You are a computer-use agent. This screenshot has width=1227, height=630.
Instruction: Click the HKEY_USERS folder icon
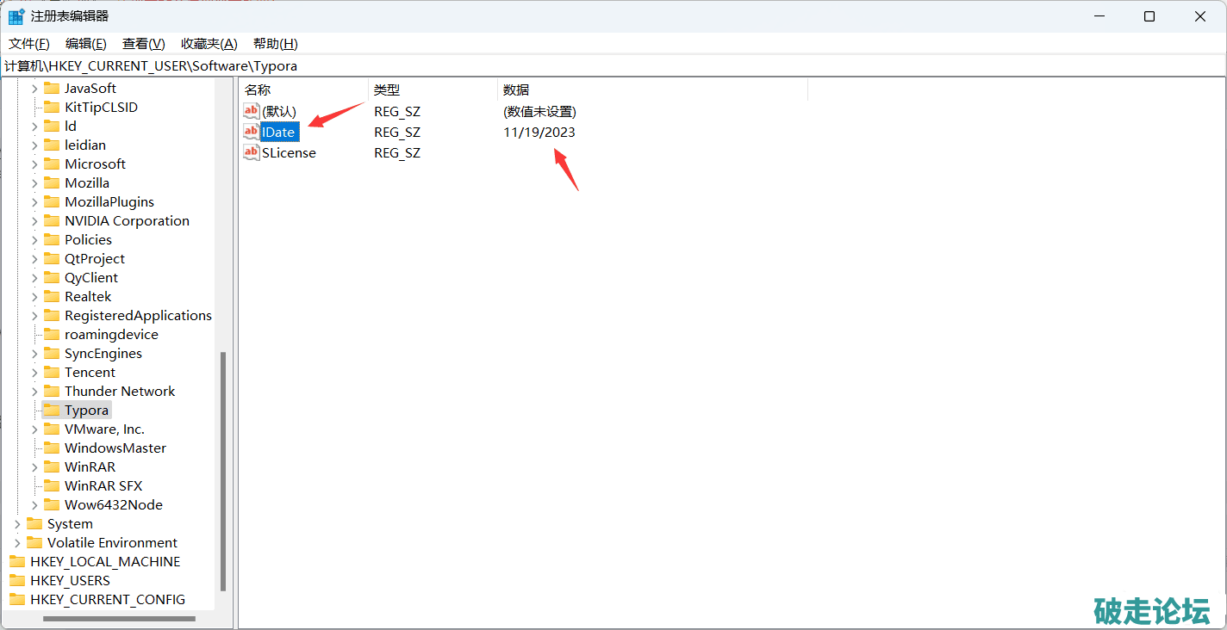(17, 580)
